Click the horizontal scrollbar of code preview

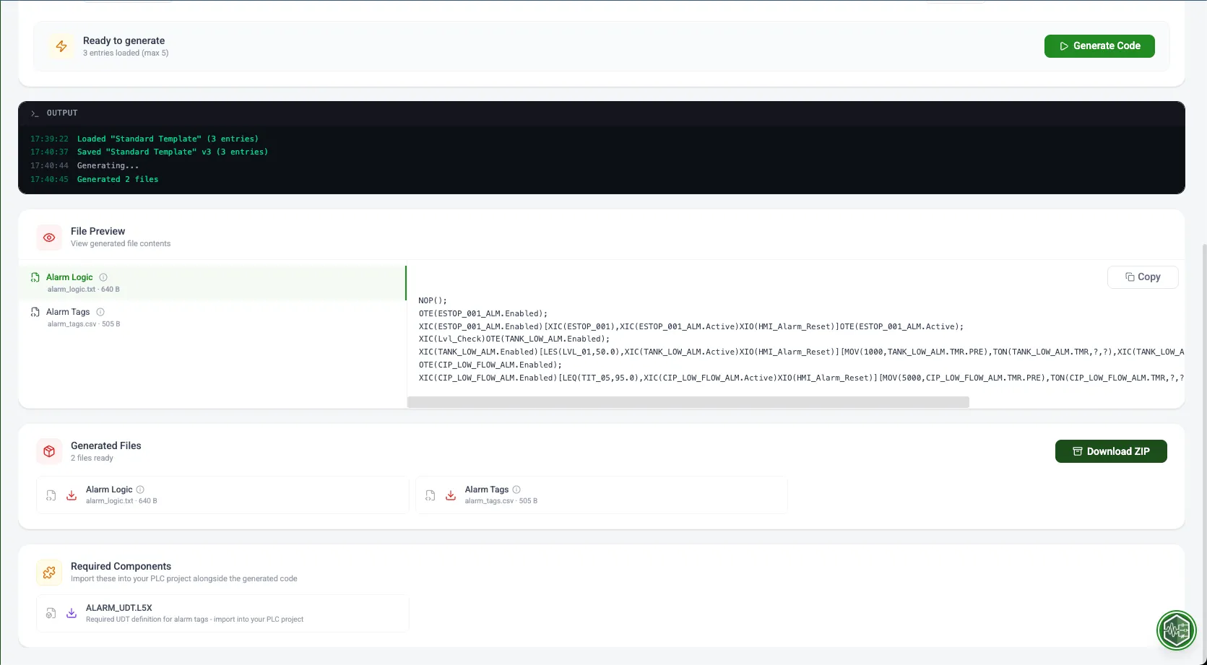click(x=688, y=402)
